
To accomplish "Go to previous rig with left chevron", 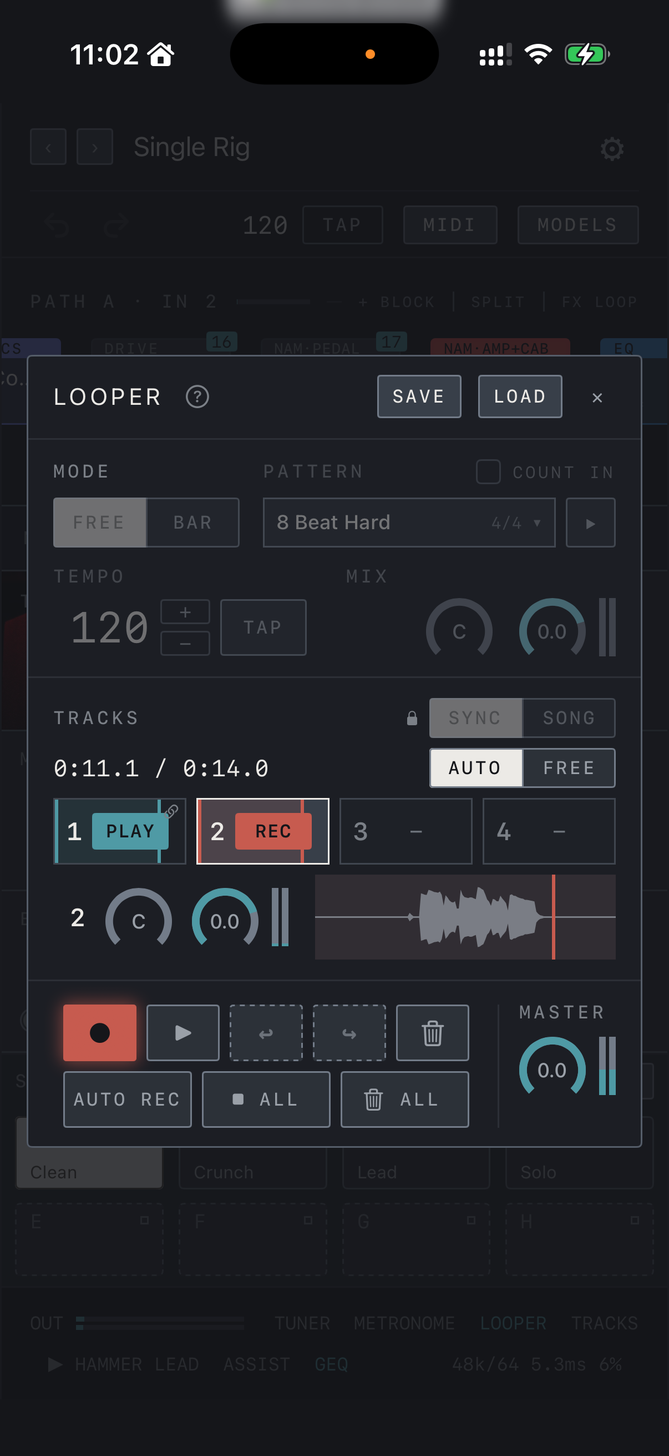I will (48, 147).
